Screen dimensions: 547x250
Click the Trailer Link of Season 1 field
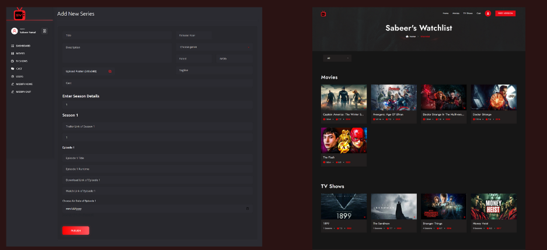tap(158, 126)
